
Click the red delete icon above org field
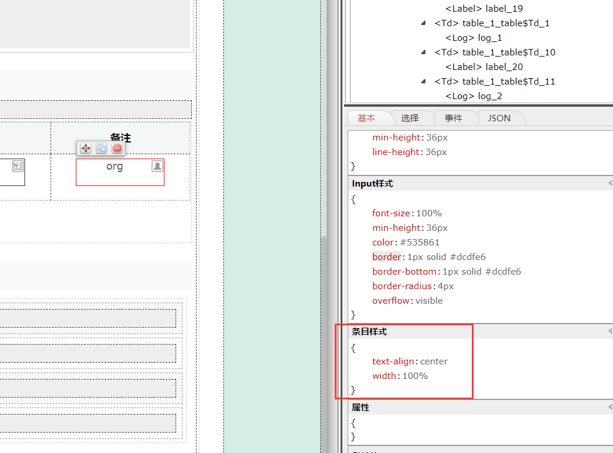pyautogui.click(x=117, y=148)
